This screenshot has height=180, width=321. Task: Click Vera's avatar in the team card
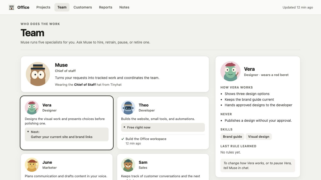32,107
